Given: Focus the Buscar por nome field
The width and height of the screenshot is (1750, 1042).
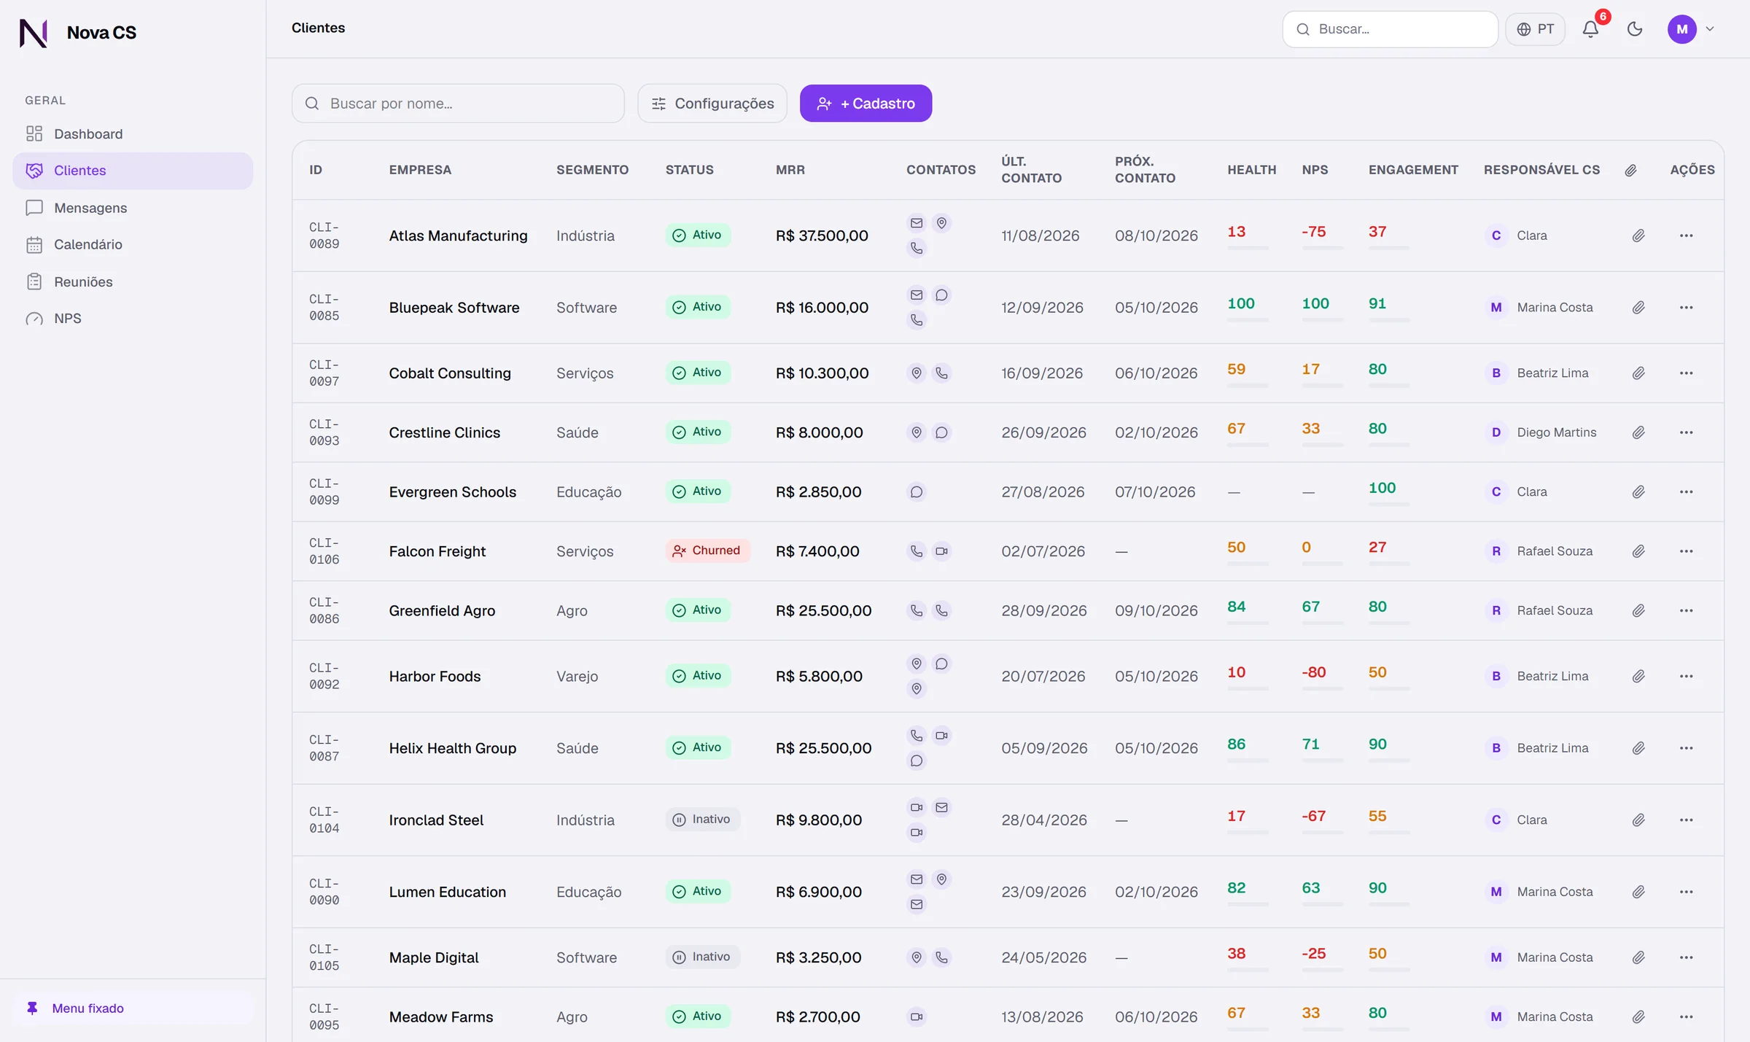Looking at the screenshot, I should pos(458,104).
